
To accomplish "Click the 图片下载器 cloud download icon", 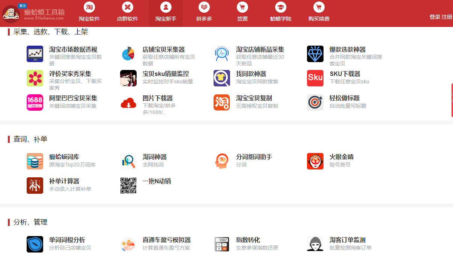I will (x=128, y=103).
